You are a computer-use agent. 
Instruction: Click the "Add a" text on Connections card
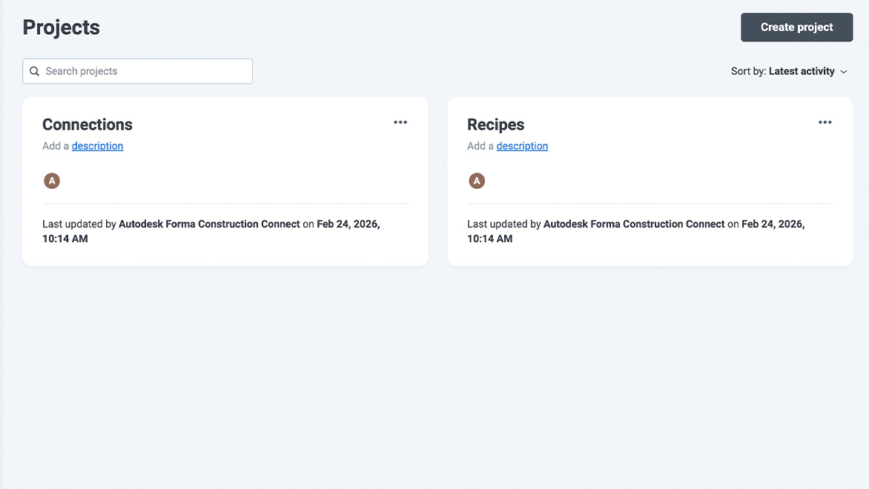pos(56,146)
